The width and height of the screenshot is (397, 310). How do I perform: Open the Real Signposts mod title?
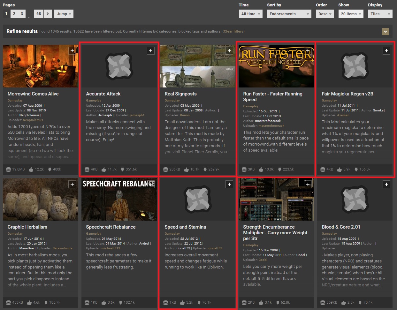pos(180,94)
